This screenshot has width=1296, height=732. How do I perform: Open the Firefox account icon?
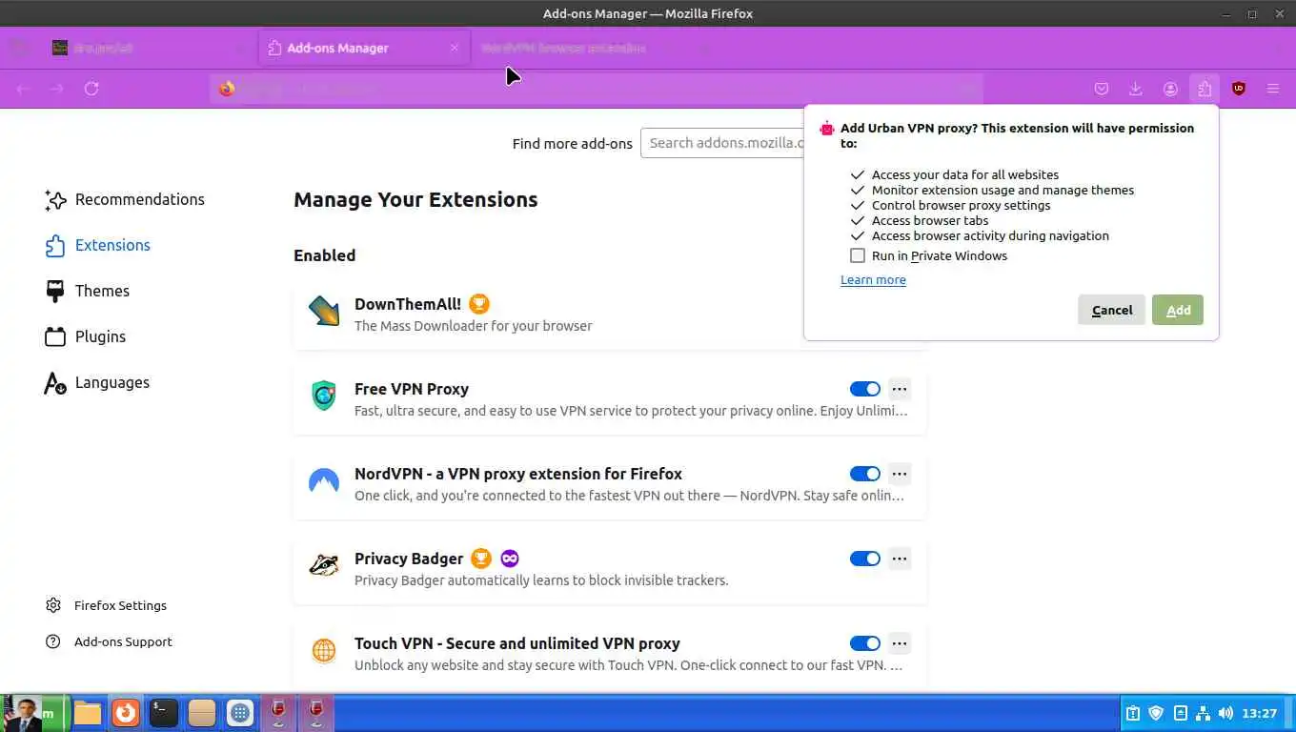pos(1170,89)
